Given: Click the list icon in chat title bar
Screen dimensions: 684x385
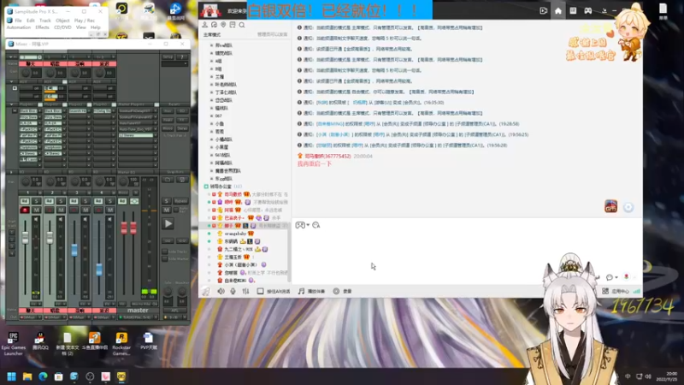Looking at the screenshot, I should 573,11.
